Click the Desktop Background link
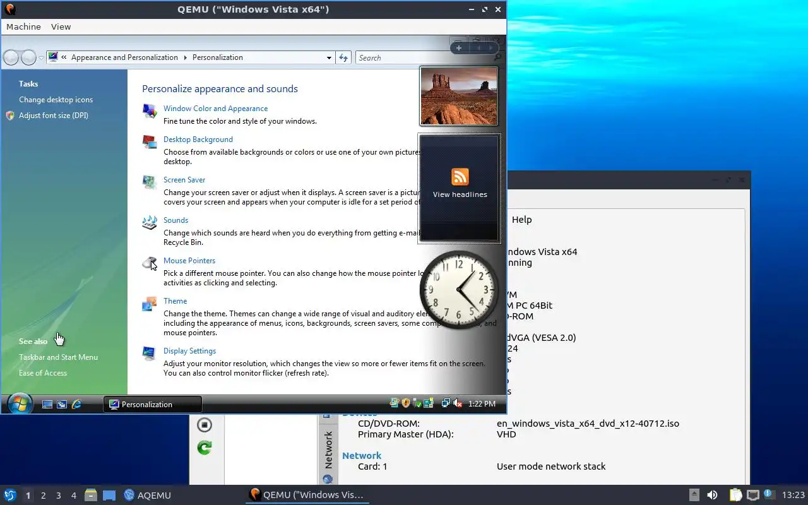 [x=198, y=140]
